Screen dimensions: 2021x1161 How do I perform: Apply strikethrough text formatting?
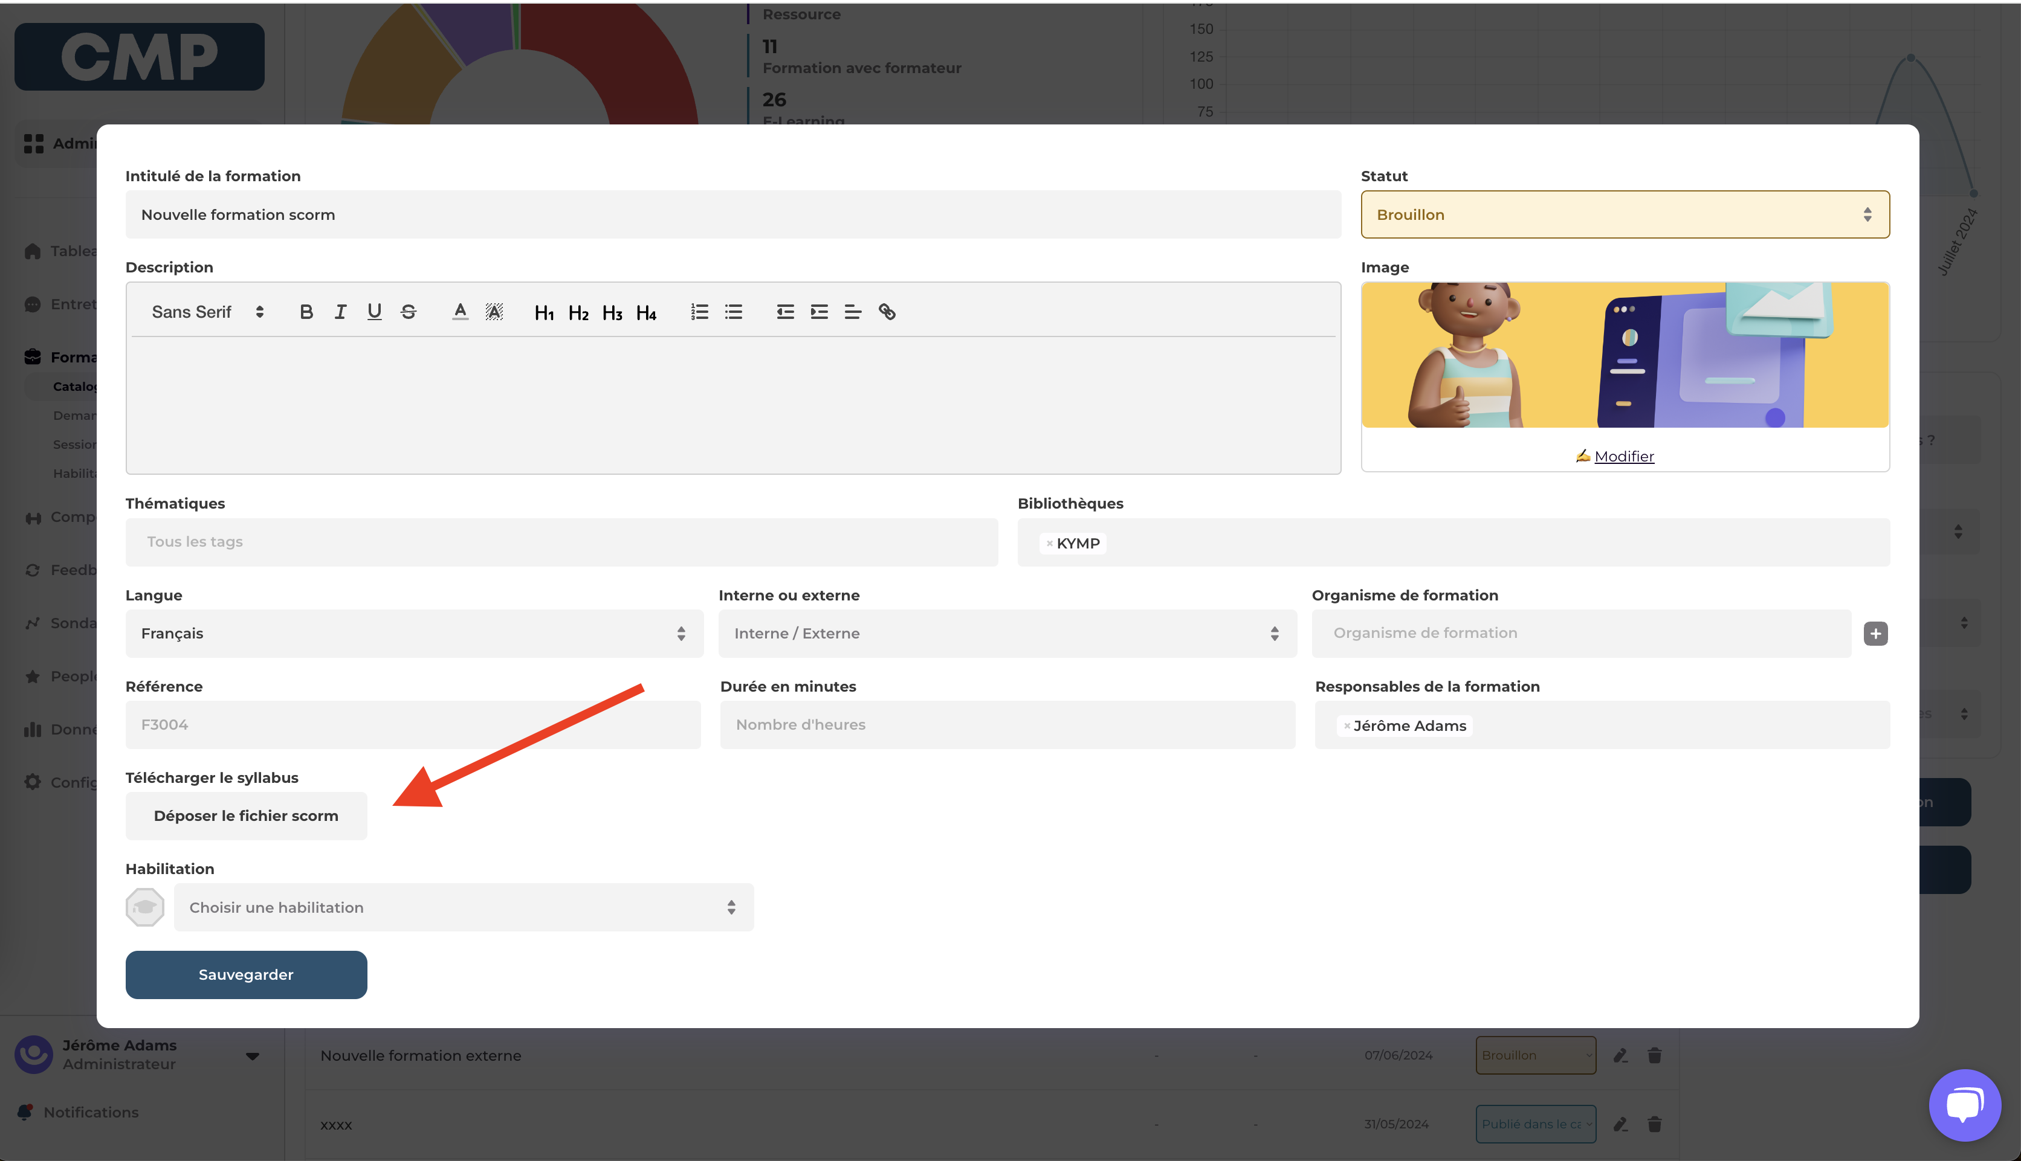tap(409, 312)
